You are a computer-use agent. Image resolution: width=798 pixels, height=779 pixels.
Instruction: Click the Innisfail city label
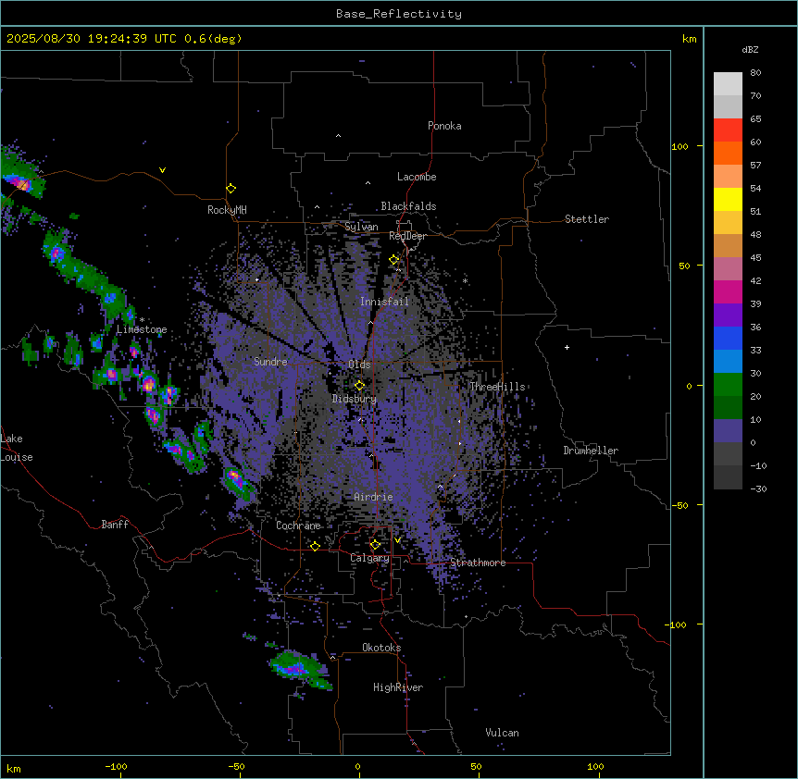[384, 302]
